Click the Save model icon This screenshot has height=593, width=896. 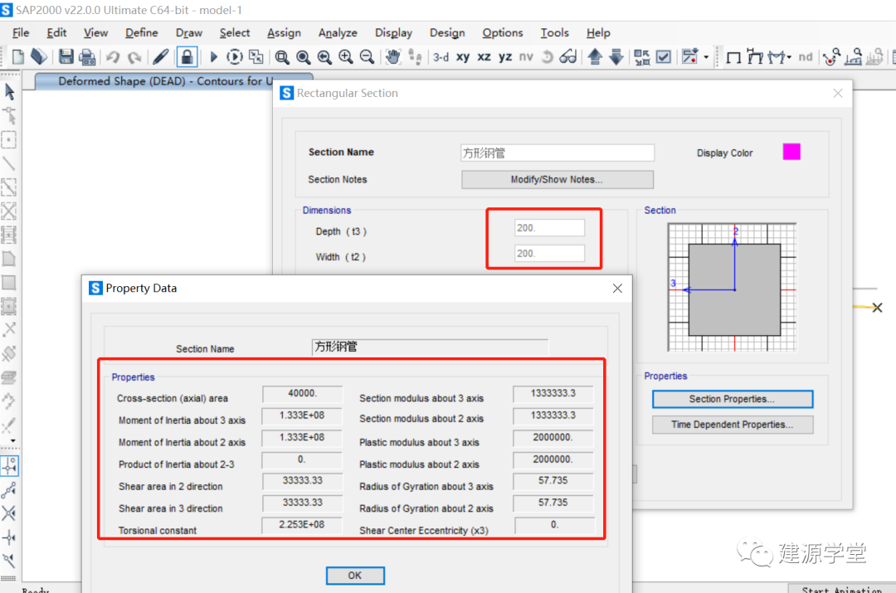pos(66,57)
